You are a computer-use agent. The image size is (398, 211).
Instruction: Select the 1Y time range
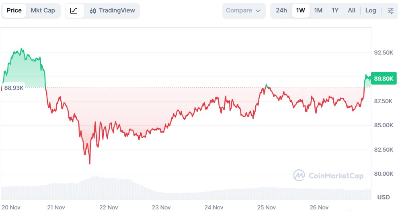[335, 11]
